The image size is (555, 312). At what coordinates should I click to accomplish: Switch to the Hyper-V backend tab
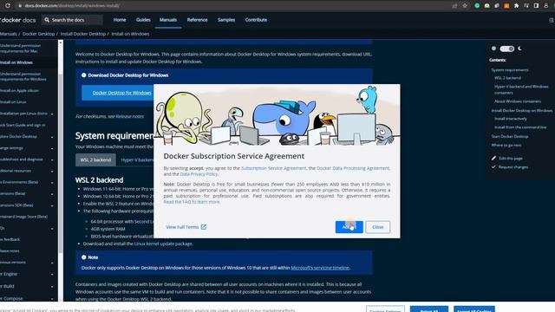(137, 159)
